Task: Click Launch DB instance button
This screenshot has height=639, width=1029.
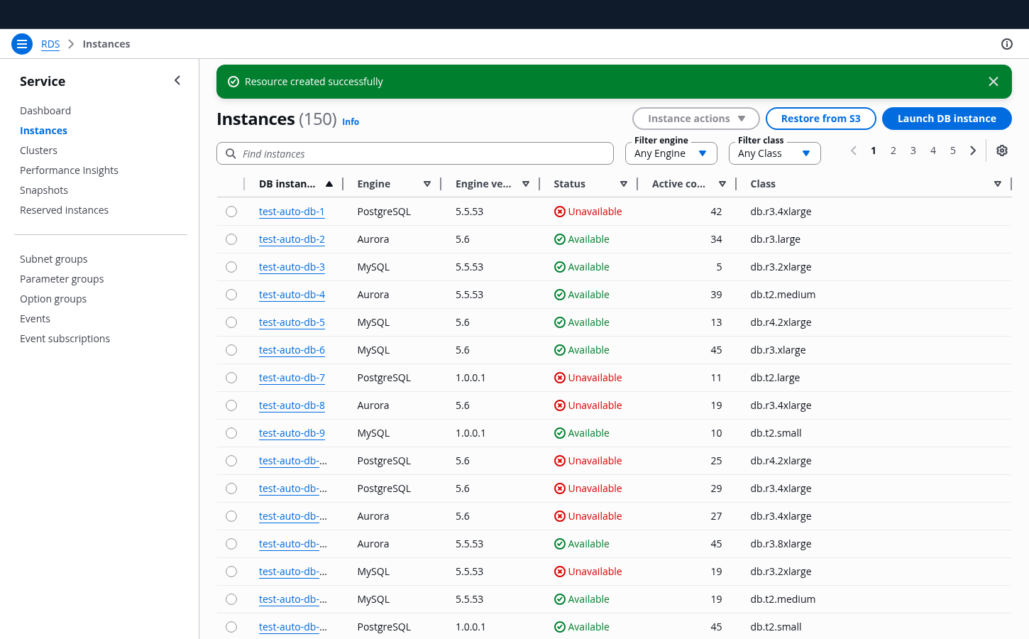Action: (x=947, y=119)
